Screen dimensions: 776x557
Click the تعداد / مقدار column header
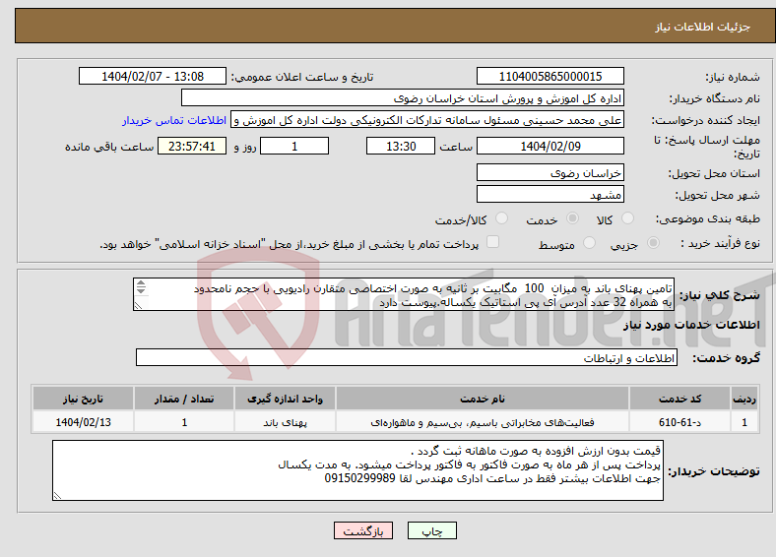pos(184,399)
